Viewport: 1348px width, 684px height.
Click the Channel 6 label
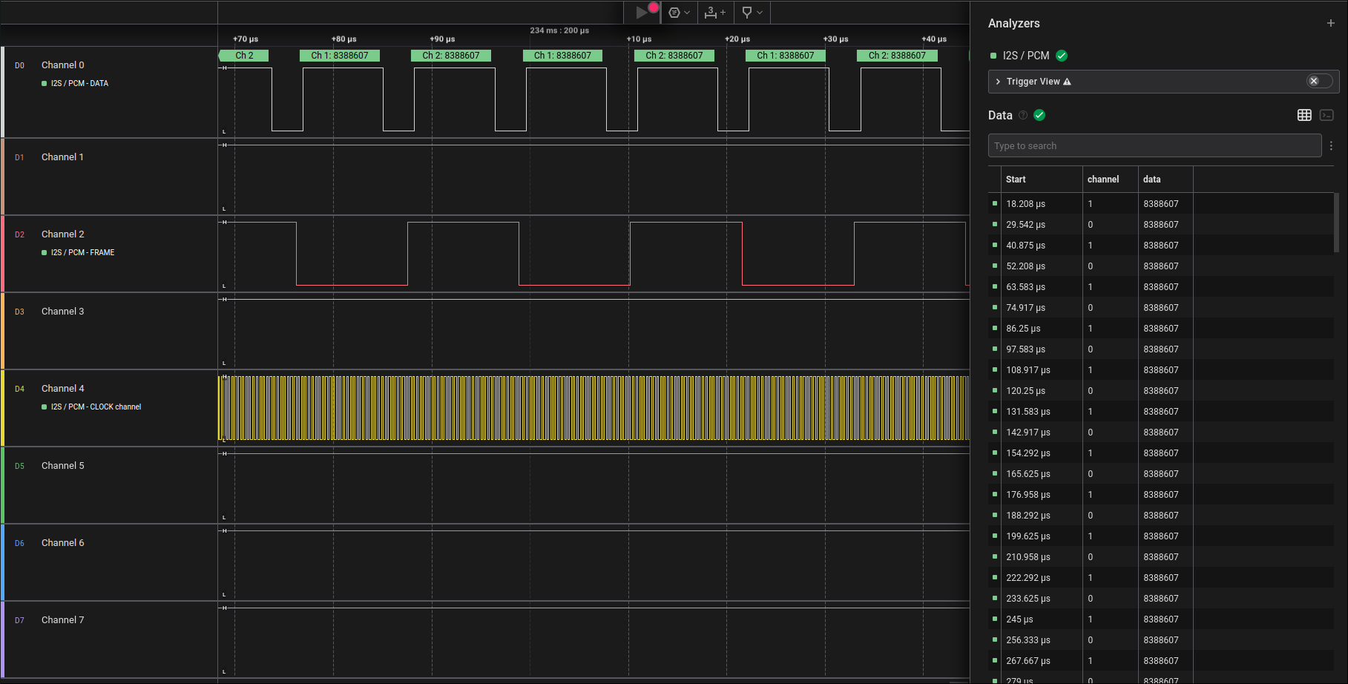point(62,543)
